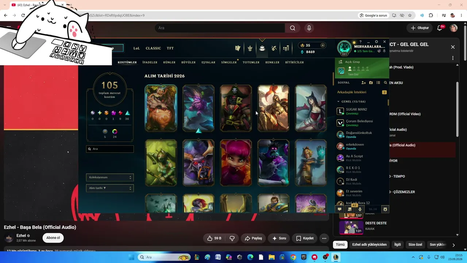Open the Koleksiyonum filter dropdown
467x263 pixels.
click(x=110, y=178)
